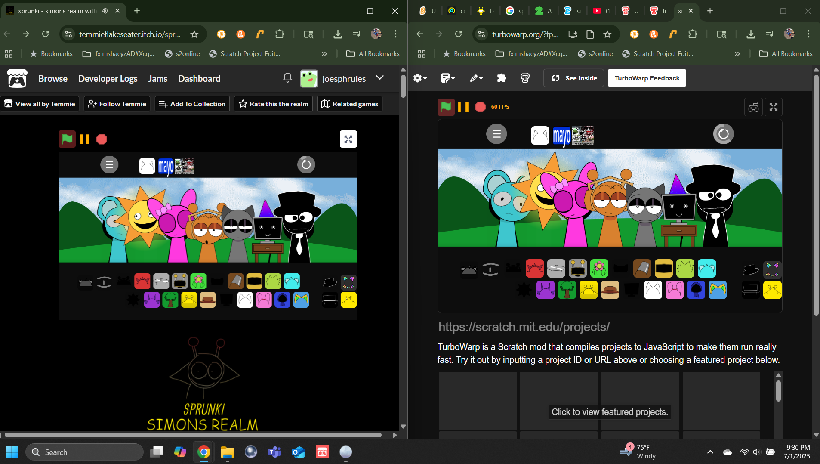Select the green tree character icon in TurboWarp
820x464 pixels.
pyautogui.click(x=567, y=290)
